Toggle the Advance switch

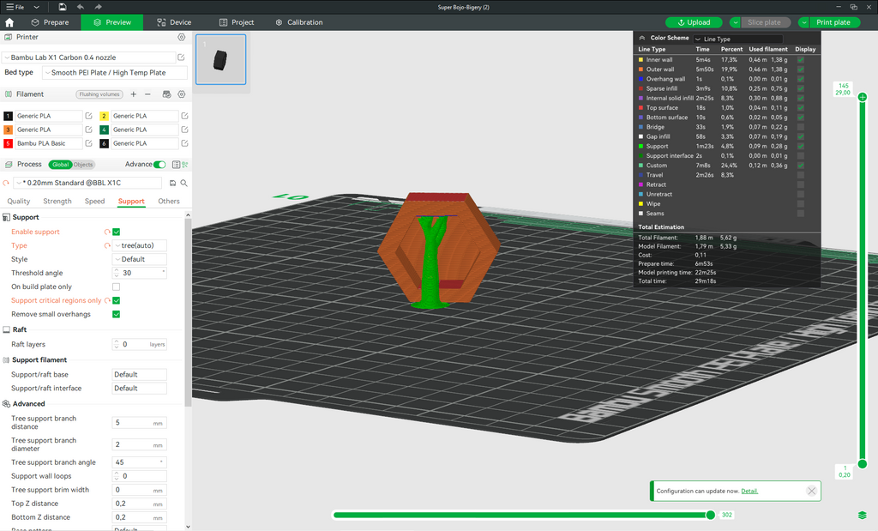click(x=159, y=165)
